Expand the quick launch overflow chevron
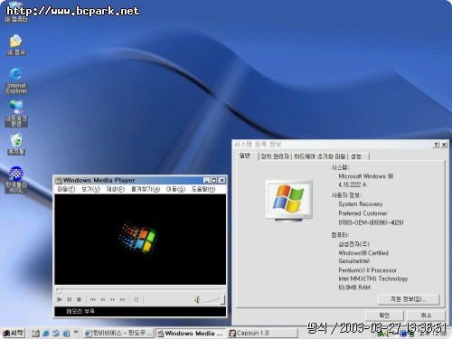This screenshot has height=339, width=452. coord(76,332)
